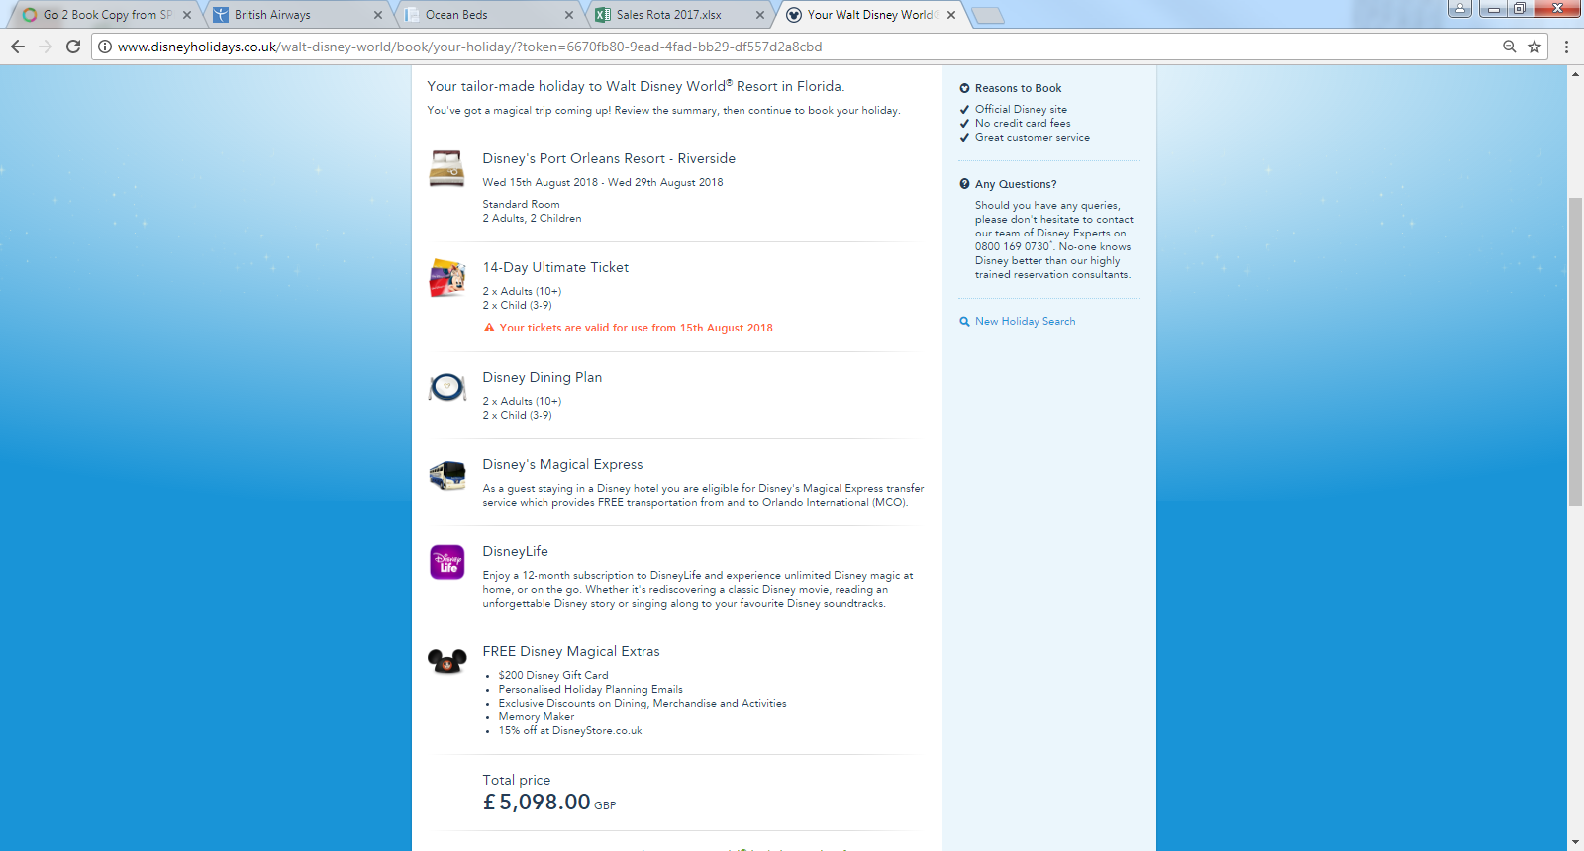This screenshot has height=851, width=1584.
Task: Go forward to the next page
Action: tap(46, 47)
